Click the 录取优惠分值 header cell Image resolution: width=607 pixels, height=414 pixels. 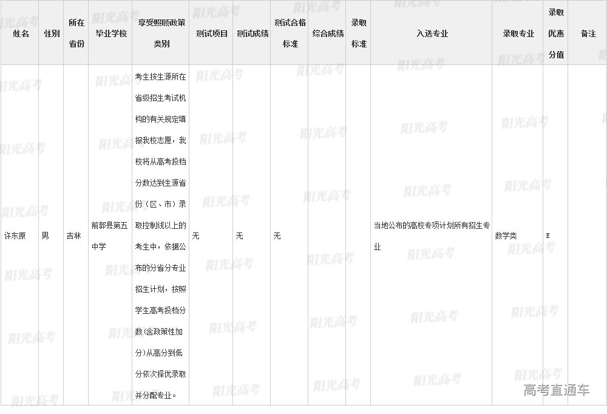coord(556,33)
